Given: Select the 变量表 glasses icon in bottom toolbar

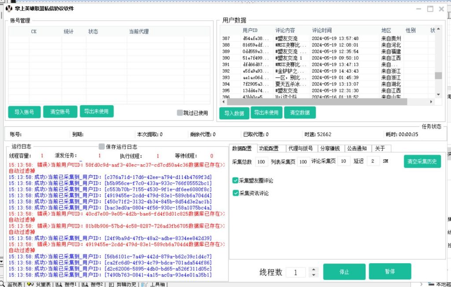Looking at the screenshot, I should [x=31, y=283].
